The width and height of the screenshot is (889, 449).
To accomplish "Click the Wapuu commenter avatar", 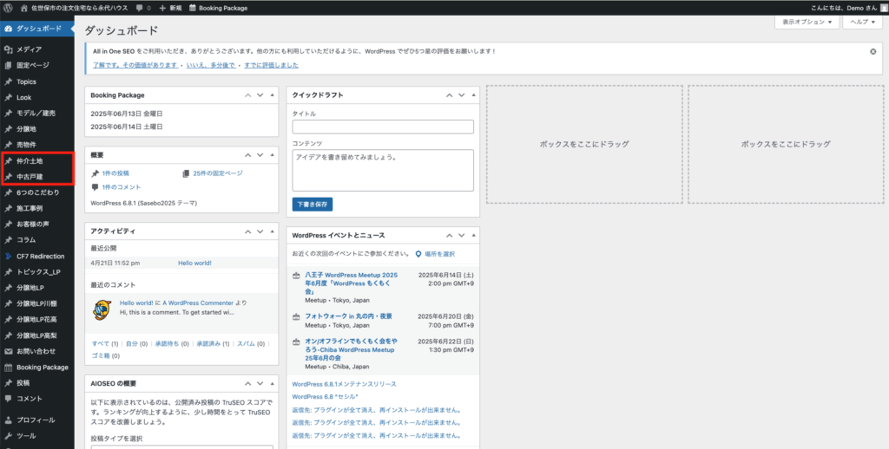I will (102, 309).
